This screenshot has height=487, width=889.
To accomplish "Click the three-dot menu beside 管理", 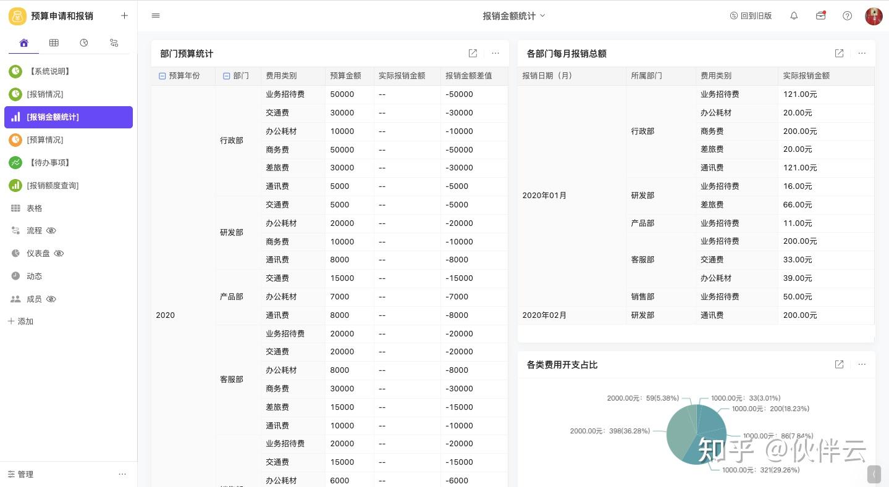I will coord(122,474).
